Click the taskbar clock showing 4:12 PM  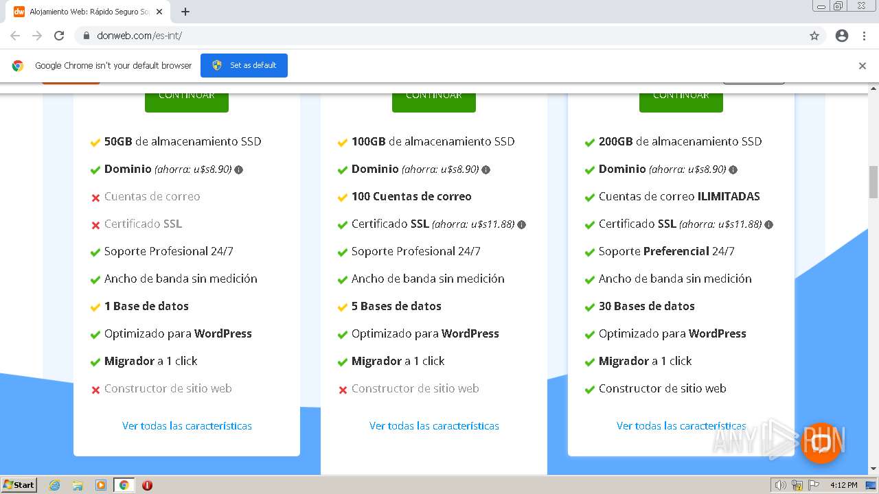(843, 485)
